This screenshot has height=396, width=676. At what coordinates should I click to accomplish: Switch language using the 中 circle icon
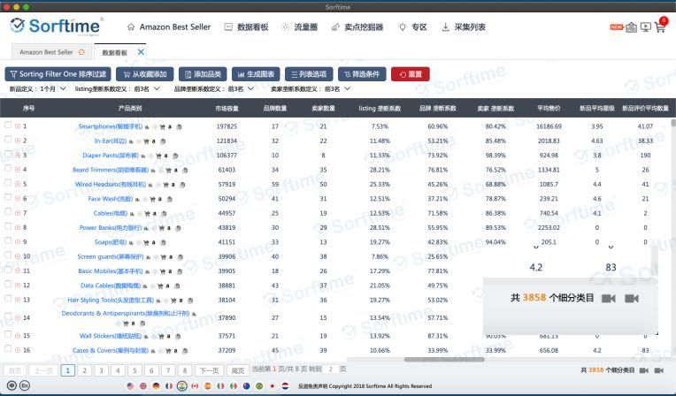point(12,385)
